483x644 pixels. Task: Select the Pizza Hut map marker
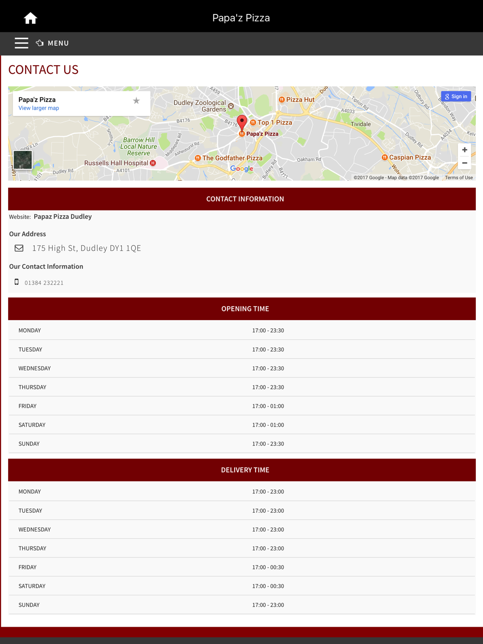pyautogui.click(x=282, y=99)
